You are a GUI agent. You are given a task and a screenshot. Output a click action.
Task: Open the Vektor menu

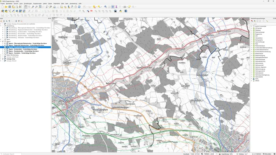click(x=45, y=4)
